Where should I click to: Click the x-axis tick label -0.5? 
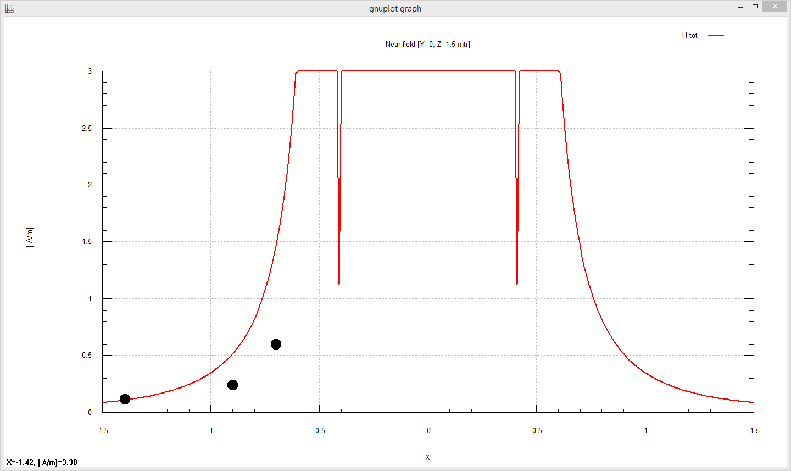click(319, 430)
